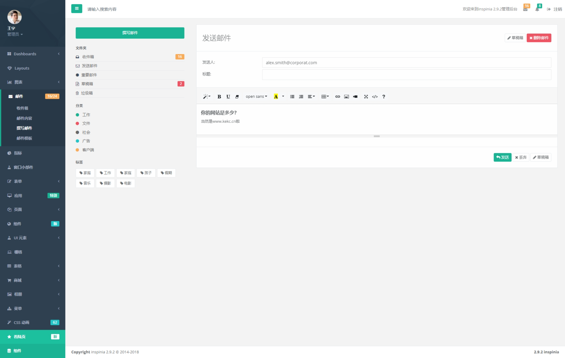
Task: Click inside the 标题 subject input field
Action: [x=406, y=75]
